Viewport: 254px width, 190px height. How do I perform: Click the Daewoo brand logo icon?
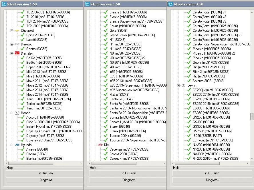pos(17,44)
